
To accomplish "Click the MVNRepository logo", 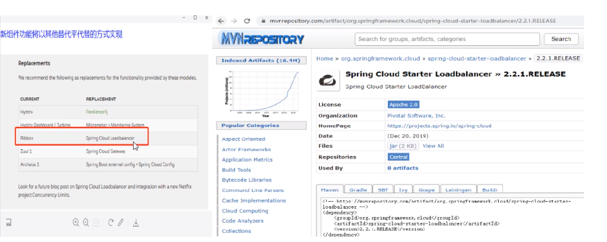I will [x=261, y=39].
